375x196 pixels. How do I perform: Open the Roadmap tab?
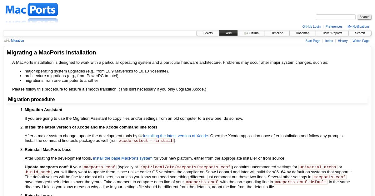pos(302,33)
